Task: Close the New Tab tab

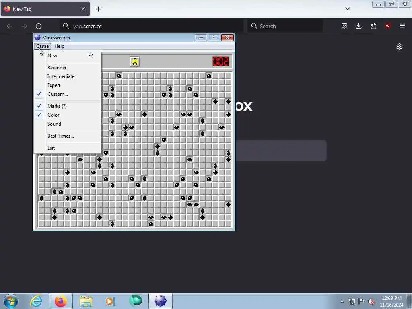Action: pyautogui.click(x=83, y=9)
